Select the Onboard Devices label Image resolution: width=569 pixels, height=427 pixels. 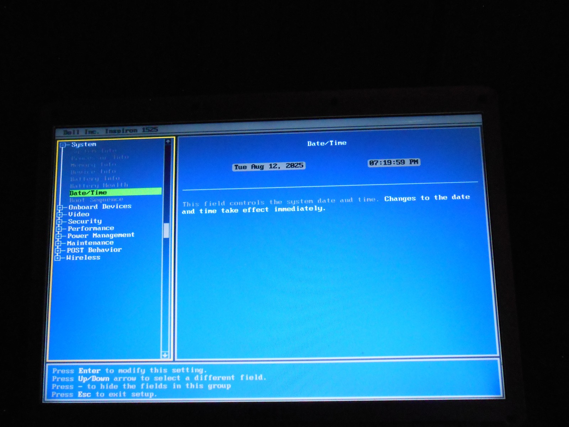[x=100, y=207]
